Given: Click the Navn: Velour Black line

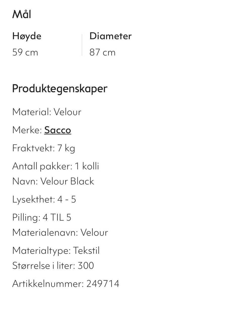Looking at the screenshot, I should tap(53, 181).
